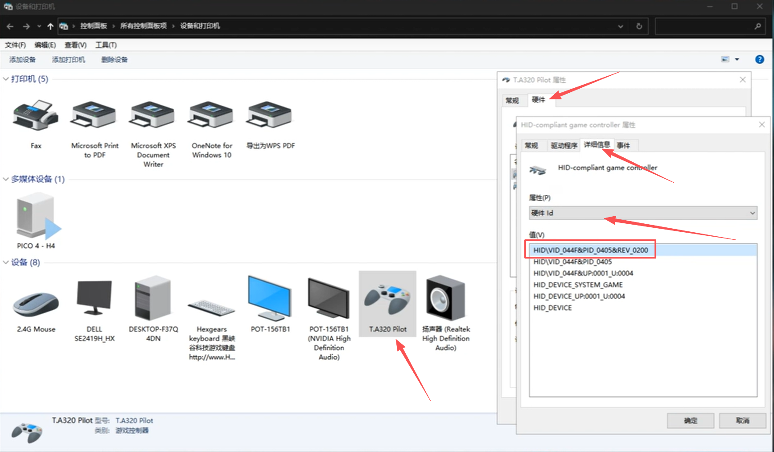Collapse the 多媒体设备 (1) group
Viewport: 774px width, 452px height.
pyautogui.click(x=6, y=179)
